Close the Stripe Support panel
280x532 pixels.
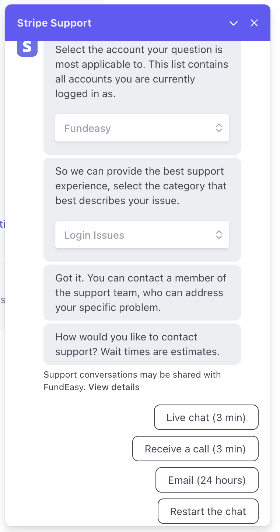[x=254, y=23]
